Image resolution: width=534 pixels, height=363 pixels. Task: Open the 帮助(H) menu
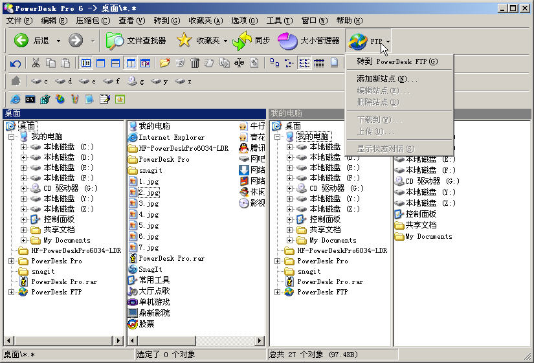(x=350, y=21)
